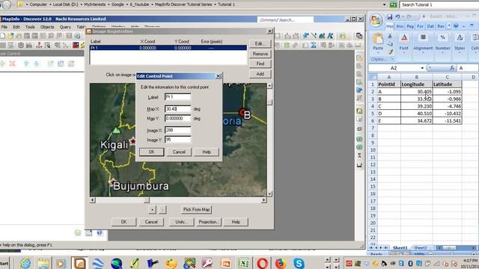Image resolution: width=479 pixels, height=269 pixels.
Task: Click the Excel Cut scissors icon
Action: pos(390,37)
